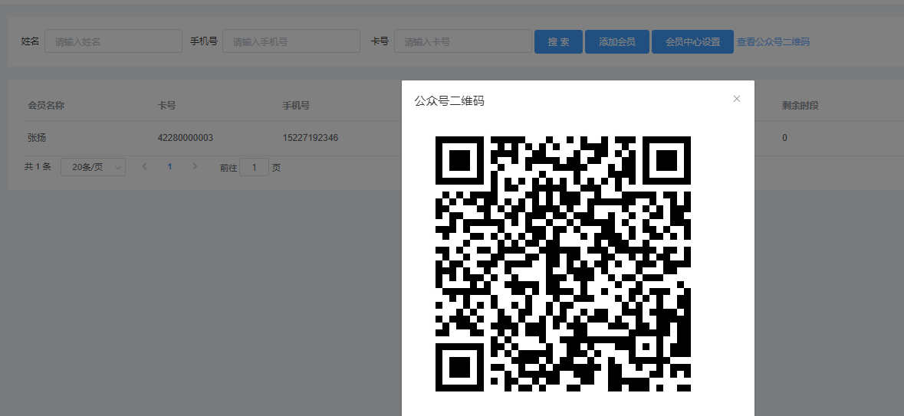Click the 会员名称 column header
Viewport: 904px width, 416px height.
46,105
